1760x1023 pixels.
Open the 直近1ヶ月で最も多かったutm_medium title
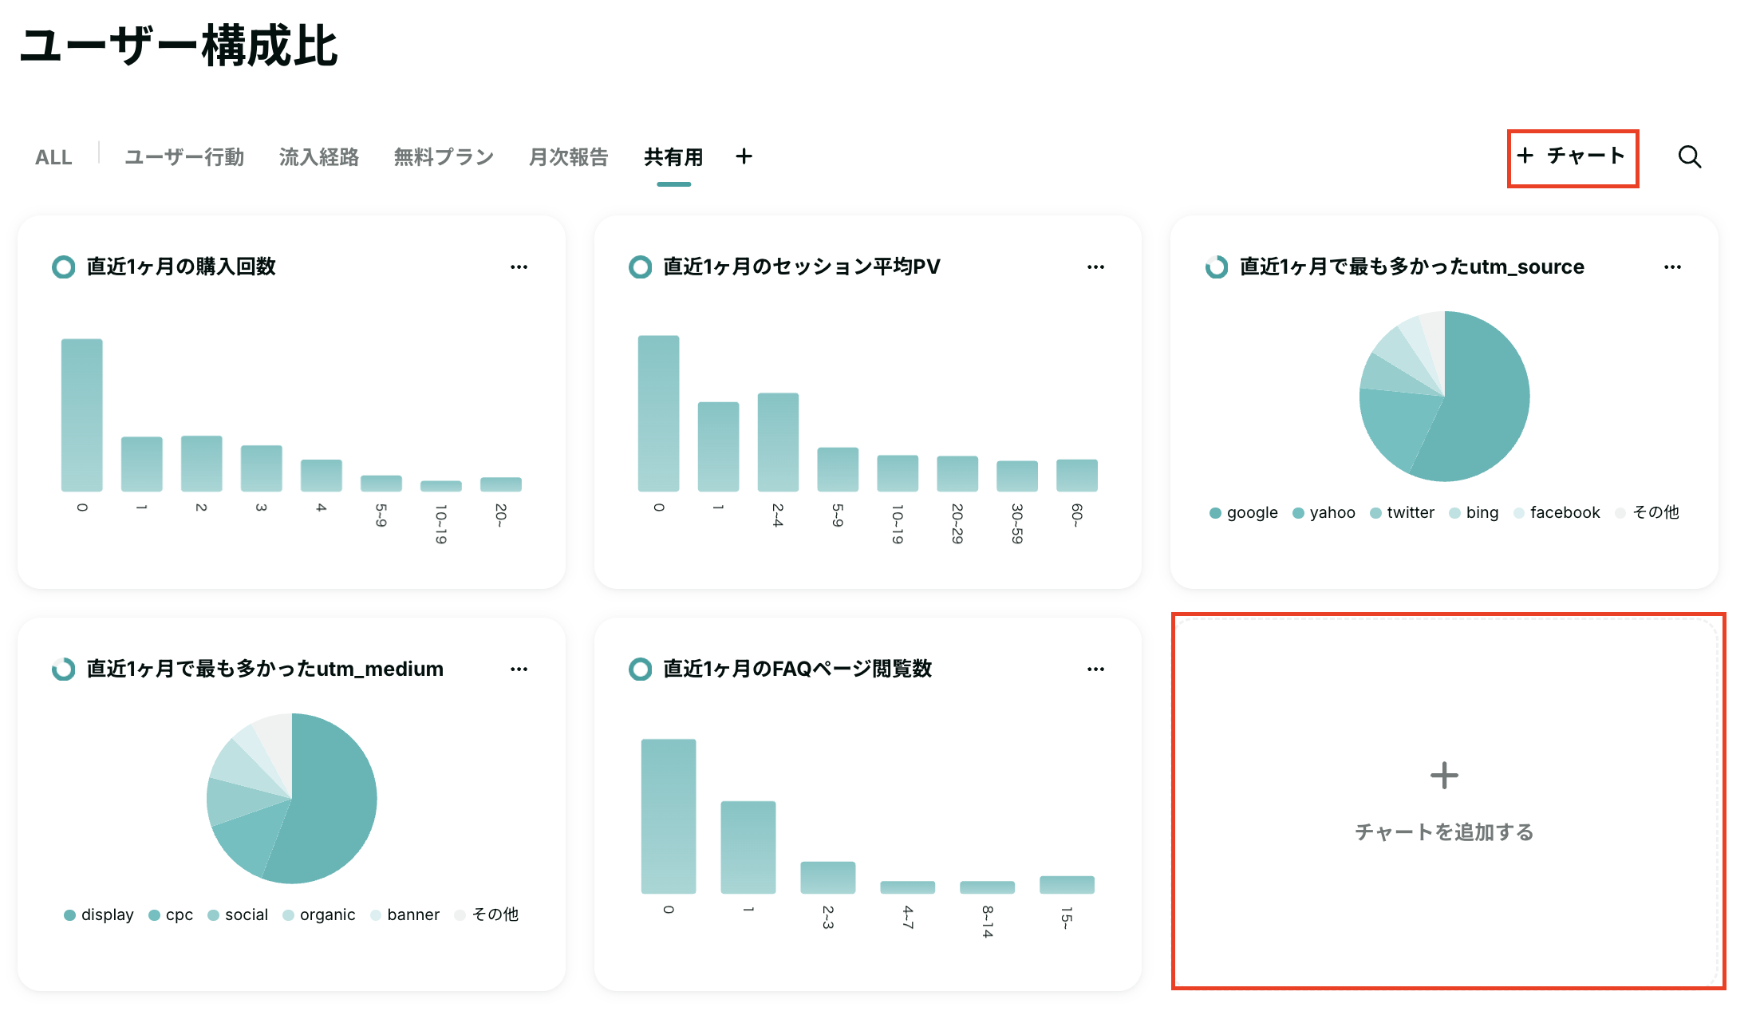point(265,669)
